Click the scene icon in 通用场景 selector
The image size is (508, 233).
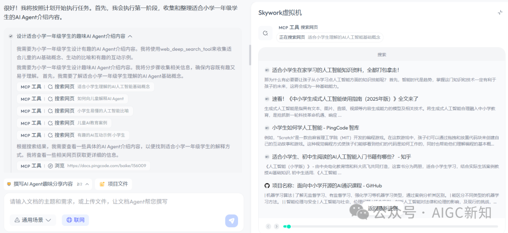[x=17, y=220]
